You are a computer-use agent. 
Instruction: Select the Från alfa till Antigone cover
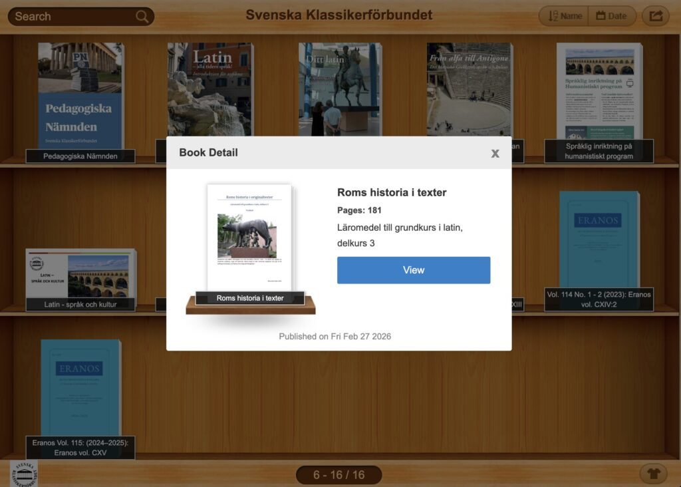469,88
